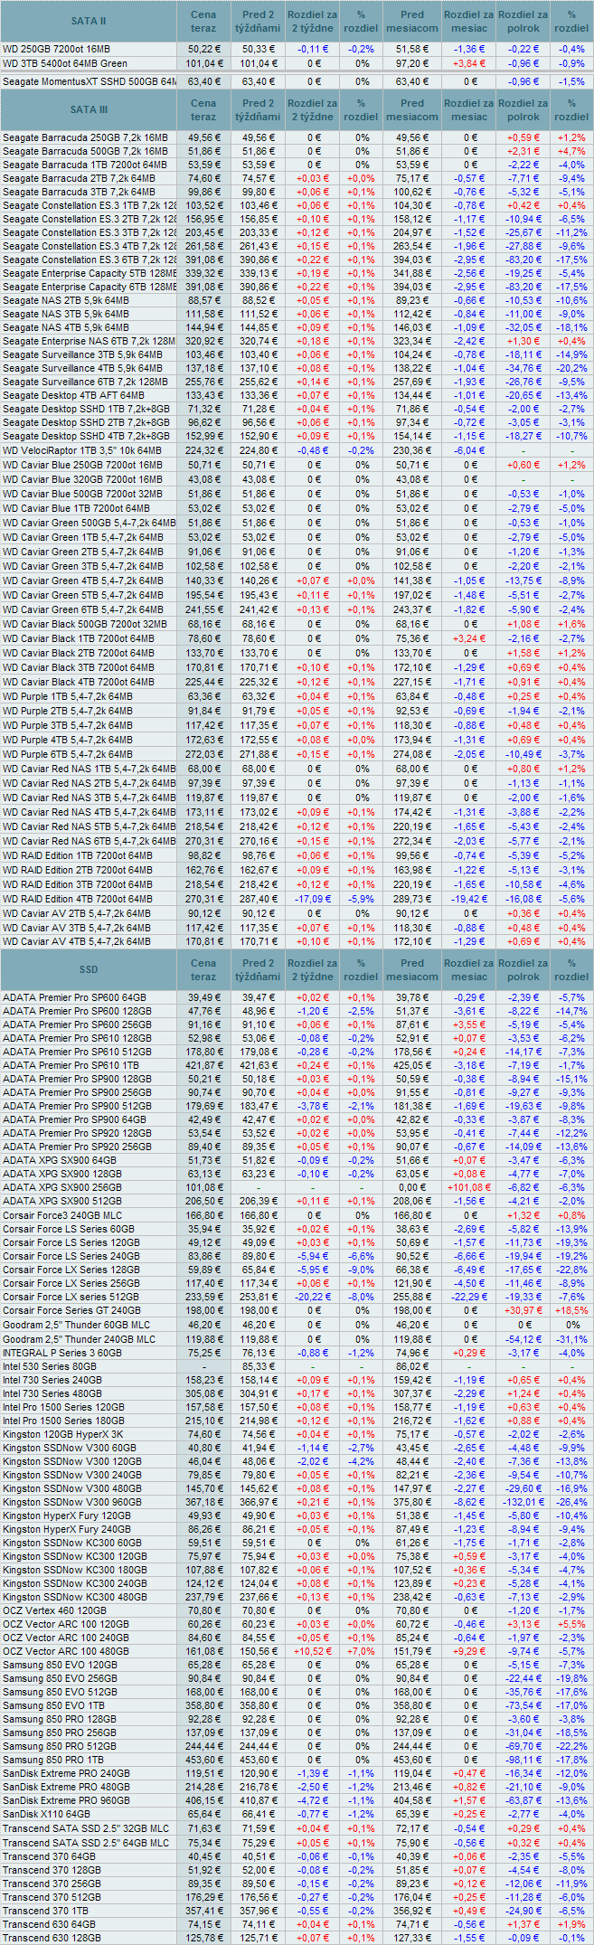The width and height of the screenshot is (594, 1945).
Task: Select ADATA Premier Pro SP900 512GB
Action: click(x=77, y=1106)
